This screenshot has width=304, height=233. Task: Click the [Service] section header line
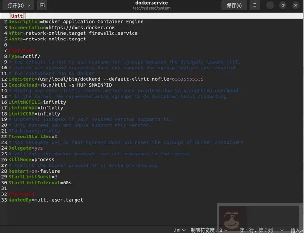click(x=21, y=50)
